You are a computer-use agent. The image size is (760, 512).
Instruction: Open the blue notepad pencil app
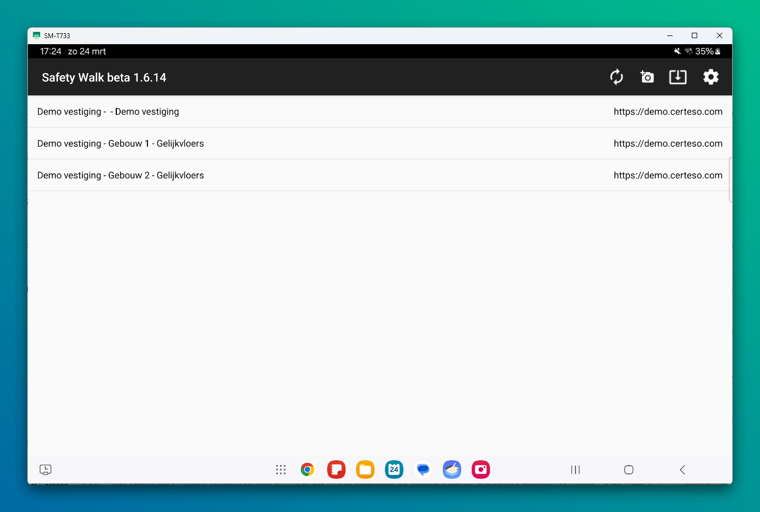[452, 469]
